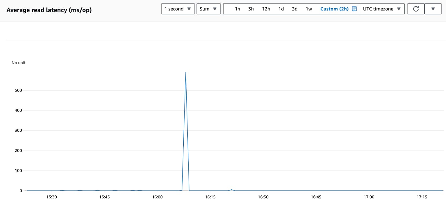Select the 12h time range
The image size is (446, 201).
point(266,9)
